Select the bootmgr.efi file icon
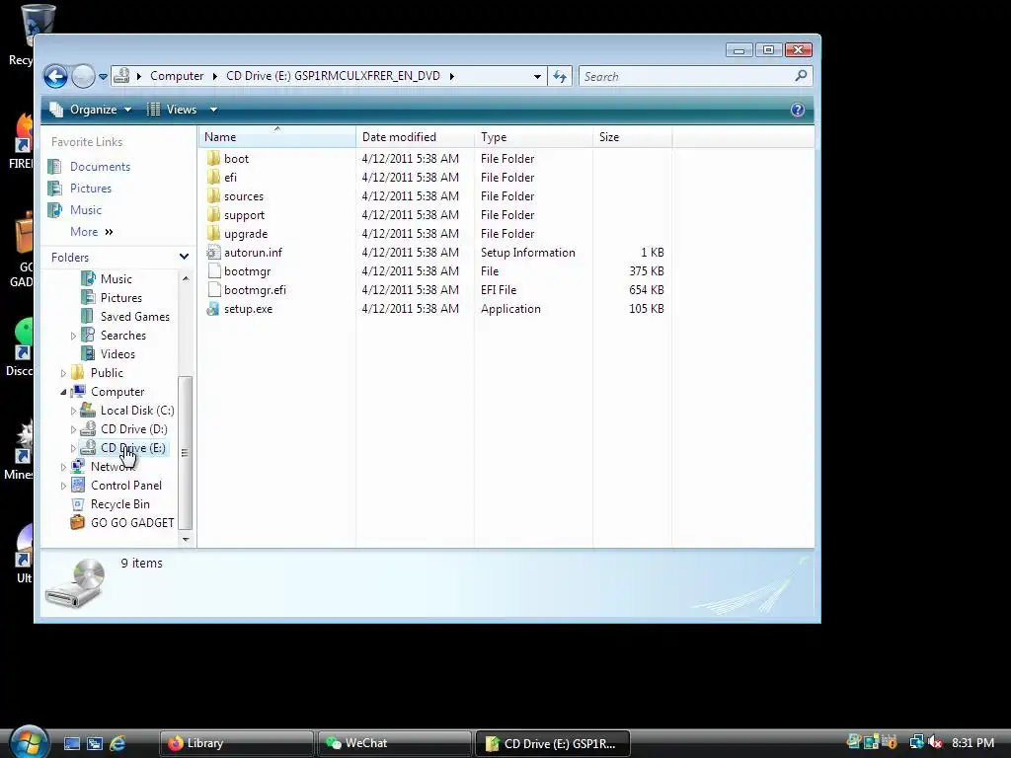Viewport: 1011px width, 758px height. click(213, 290)
